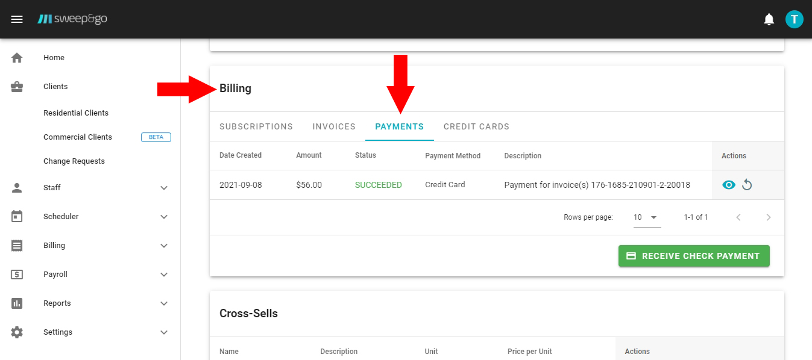Image resolution: width=812 pixels, height=360 pixels.
Task: Click the Settings gear icon
Action: [17, 332]
